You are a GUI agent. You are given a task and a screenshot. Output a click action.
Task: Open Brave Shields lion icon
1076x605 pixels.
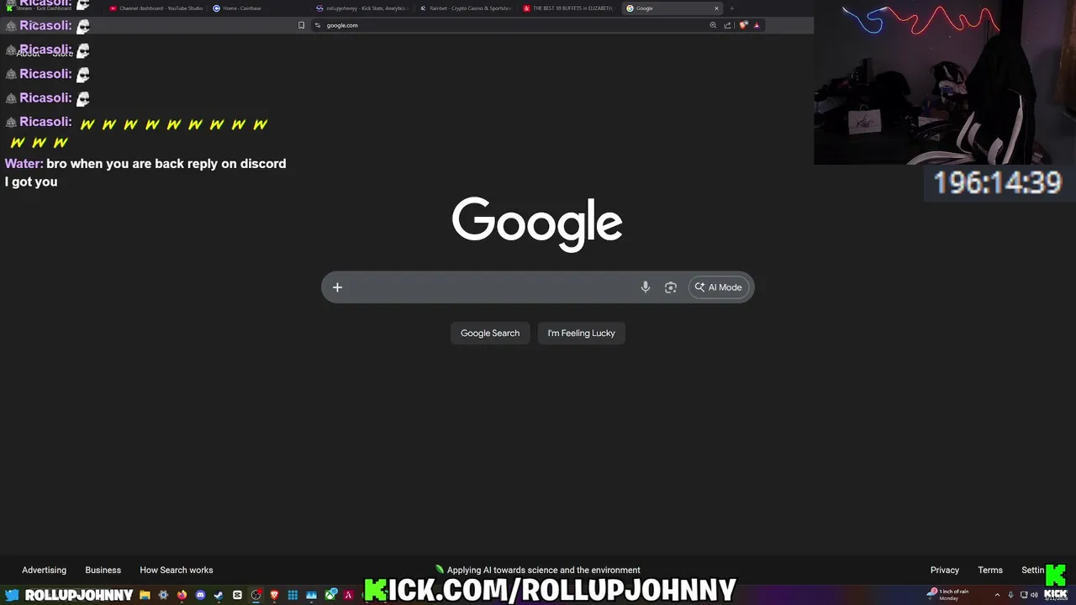pyautogui.click(x=743, y=25)
